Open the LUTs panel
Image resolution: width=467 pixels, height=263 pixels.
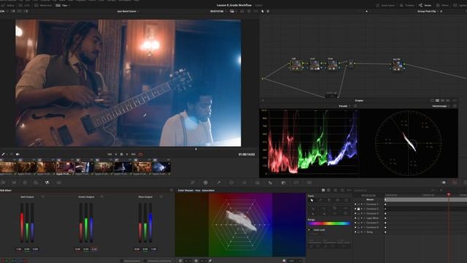24,5
